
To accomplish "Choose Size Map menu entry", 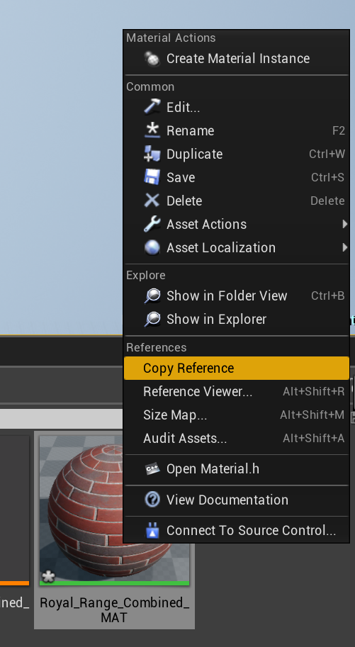I will 237,415.
